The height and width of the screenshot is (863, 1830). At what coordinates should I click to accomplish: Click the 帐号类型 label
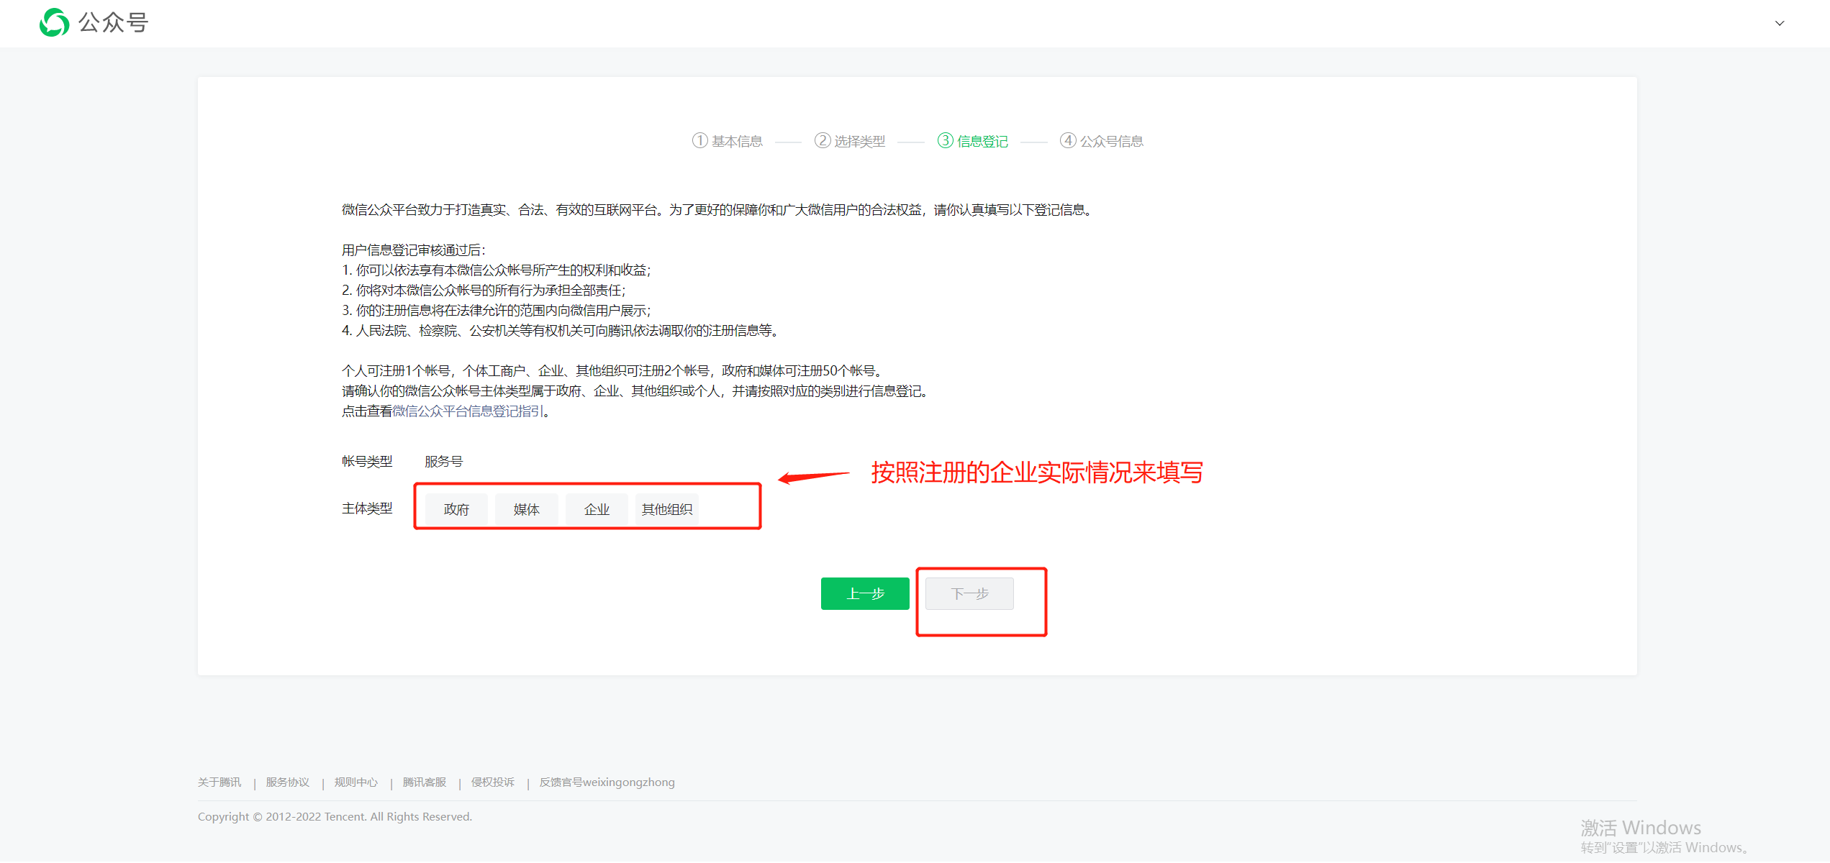tap(367, 462)
